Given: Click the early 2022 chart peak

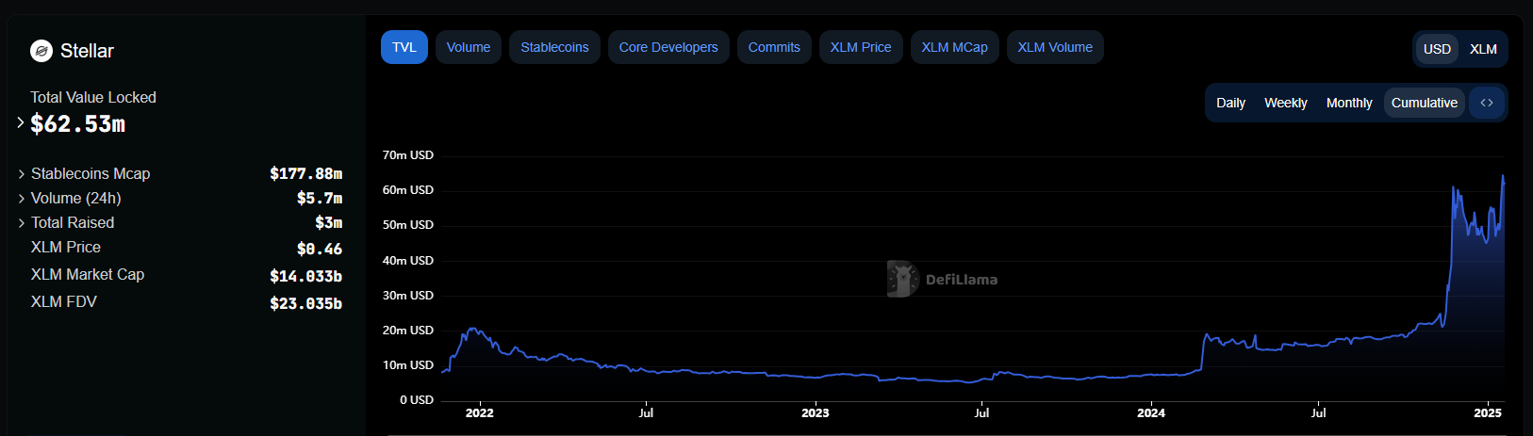Looking at the screenshot, I should coord(472,329).
